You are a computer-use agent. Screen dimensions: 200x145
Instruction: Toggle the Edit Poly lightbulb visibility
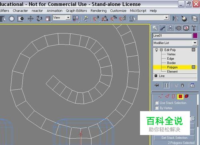pos(156,50)
